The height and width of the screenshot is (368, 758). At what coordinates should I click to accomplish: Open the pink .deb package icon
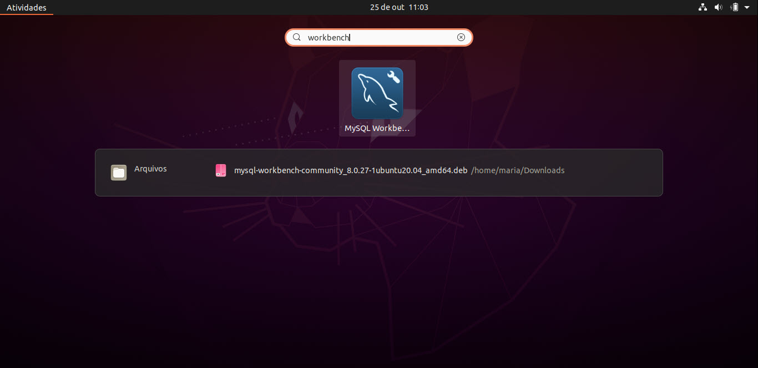(x=221, y=170)
